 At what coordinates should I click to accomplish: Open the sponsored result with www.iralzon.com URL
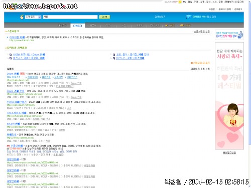click(17, 37)
